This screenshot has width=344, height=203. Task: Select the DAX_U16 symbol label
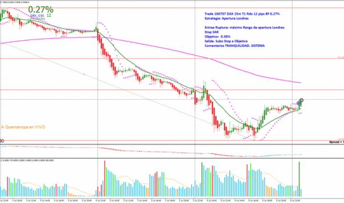[x=37, y=16]
